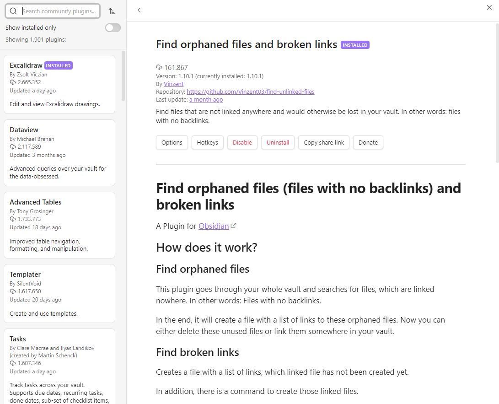Click INSTALLED badge beside the plugin title
Viewport: 499px width, 404px height.
[355, 45]
